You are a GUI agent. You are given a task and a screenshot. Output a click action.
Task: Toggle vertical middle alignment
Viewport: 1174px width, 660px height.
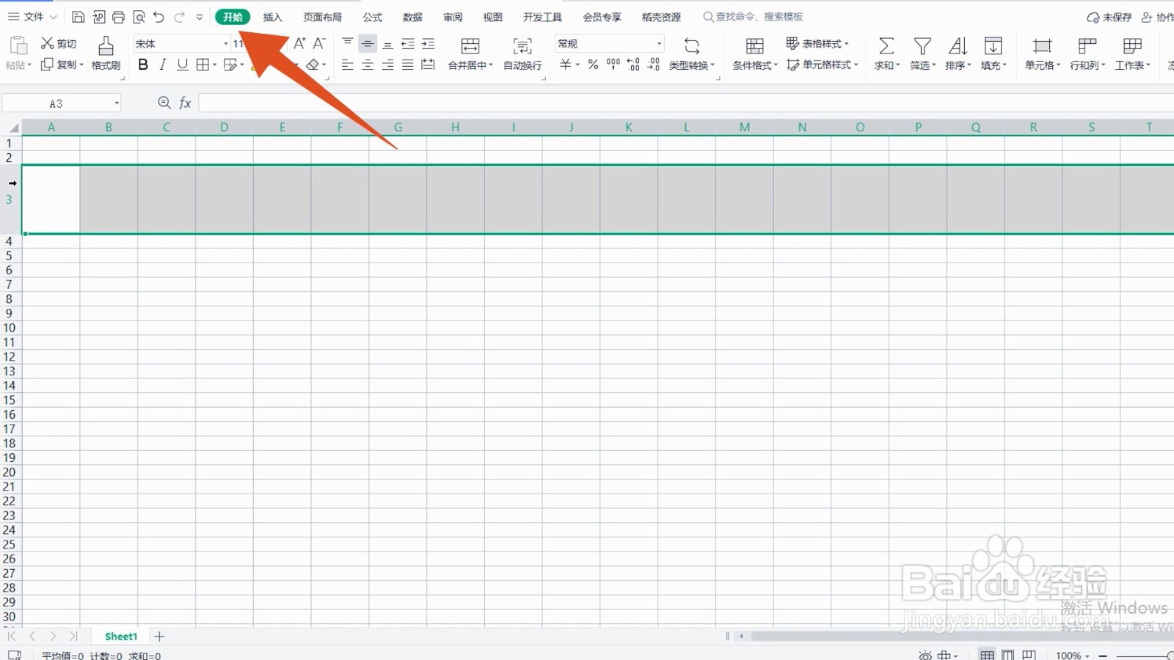click(x=368, y=43)
